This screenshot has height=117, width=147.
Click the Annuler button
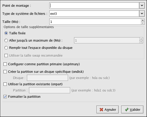107,109
